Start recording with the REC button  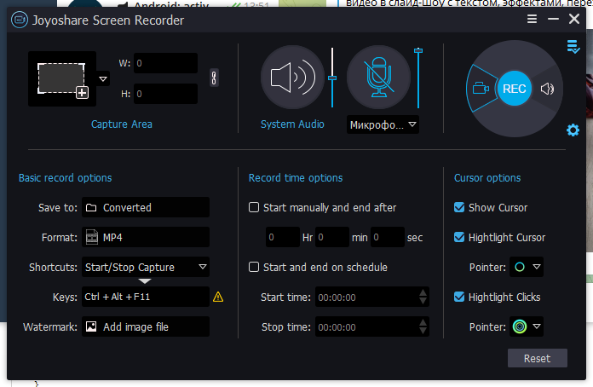(515, 89)
